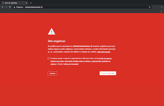The height and width of the screenshot is (106, 164).
Task: Select the Error de seguridad tab
Action: click(x=15, y=3)
